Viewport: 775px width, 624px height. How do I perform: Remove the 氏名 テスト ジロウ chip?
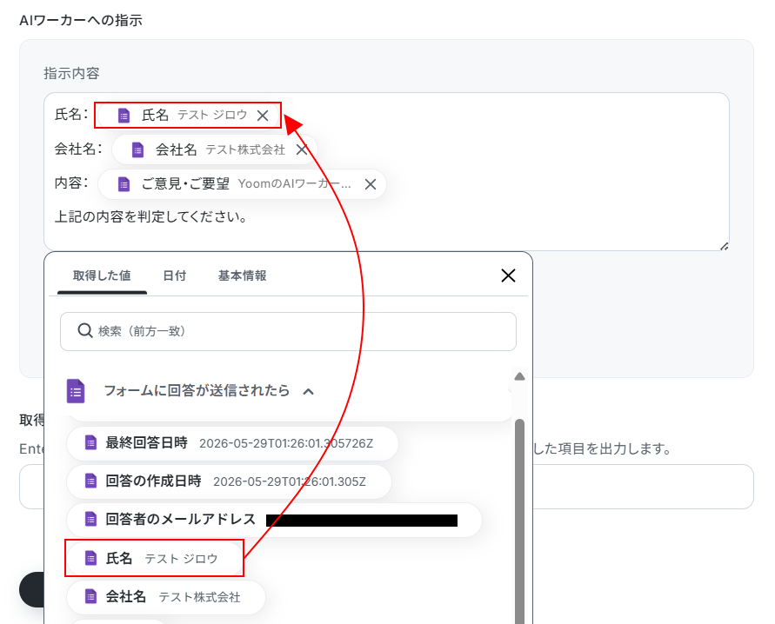pos(263,116)
